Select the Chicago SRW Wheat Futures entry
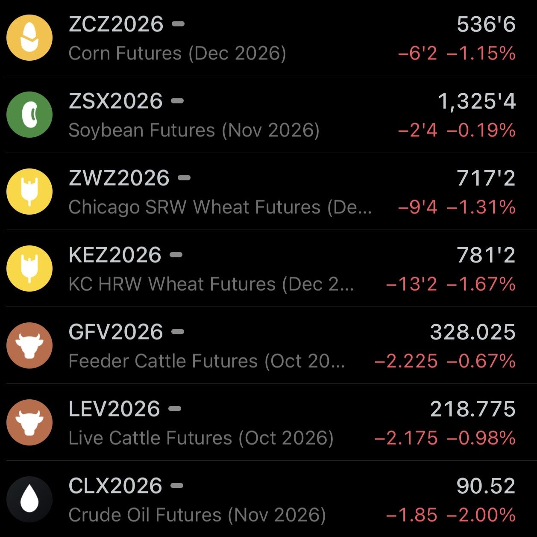 click(x=268, y=192)
